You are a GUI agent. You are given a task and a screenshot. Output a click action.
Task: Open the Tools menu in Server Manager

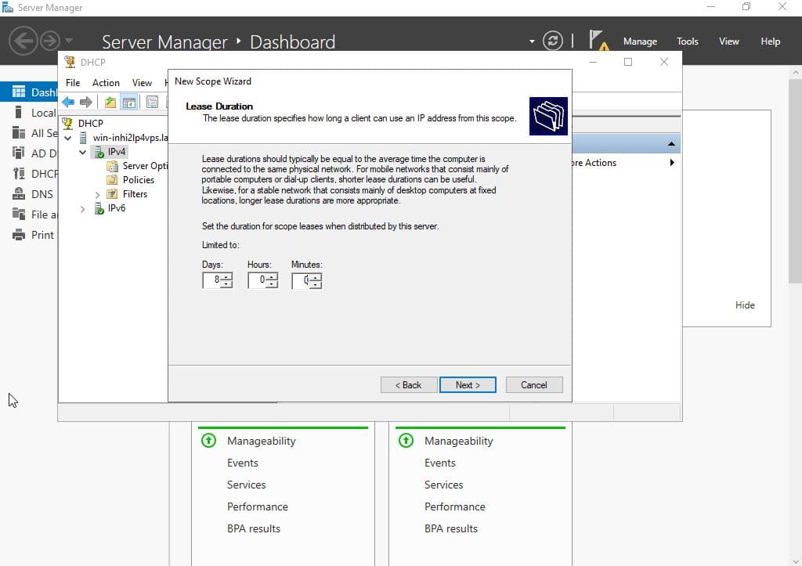pos(687,41)
